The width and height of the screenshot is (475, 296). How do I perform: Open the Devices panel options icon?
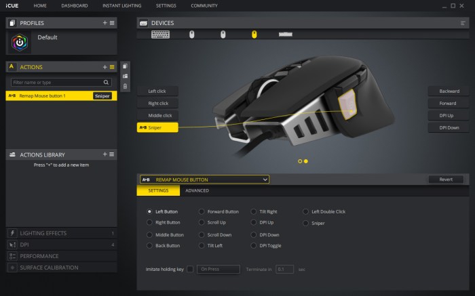coord(463,23)
